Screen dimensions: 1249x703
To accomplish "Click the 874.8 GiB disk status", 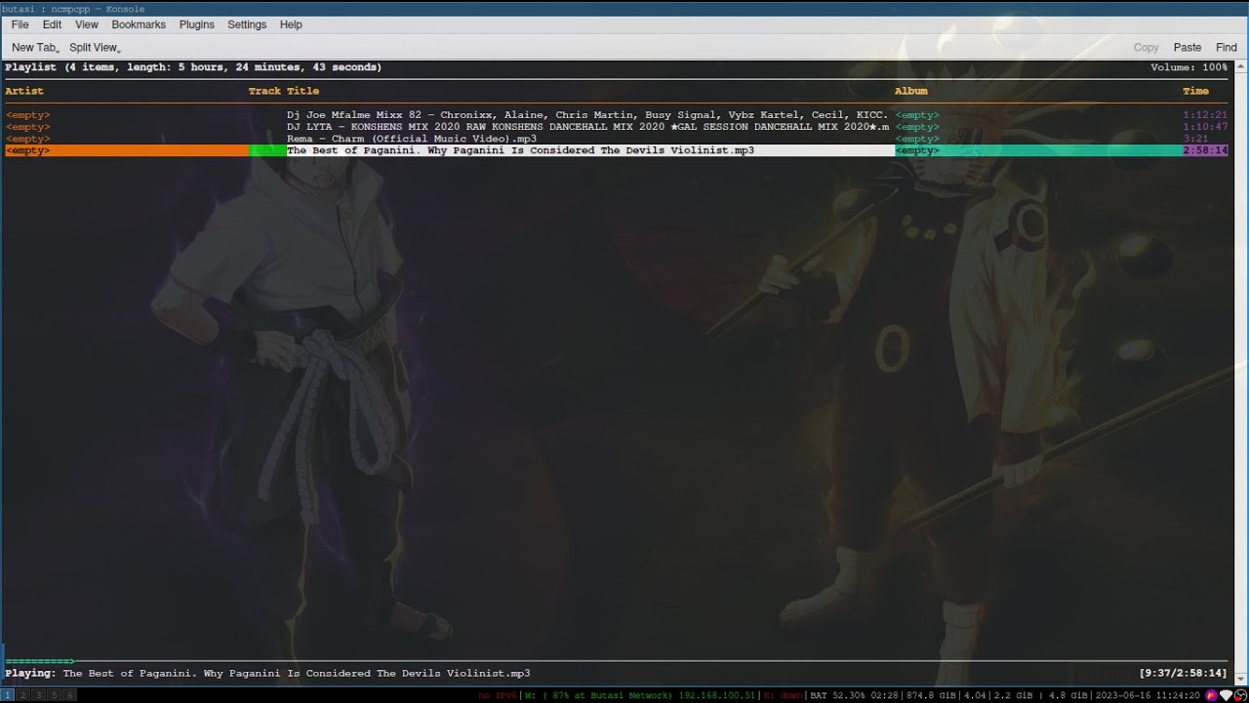I will tap(933, 695).
